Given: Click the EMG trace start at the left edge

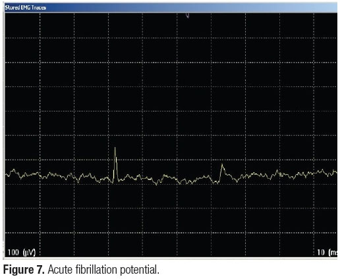Looking at the screenshot, I should [x=7, y=175].
